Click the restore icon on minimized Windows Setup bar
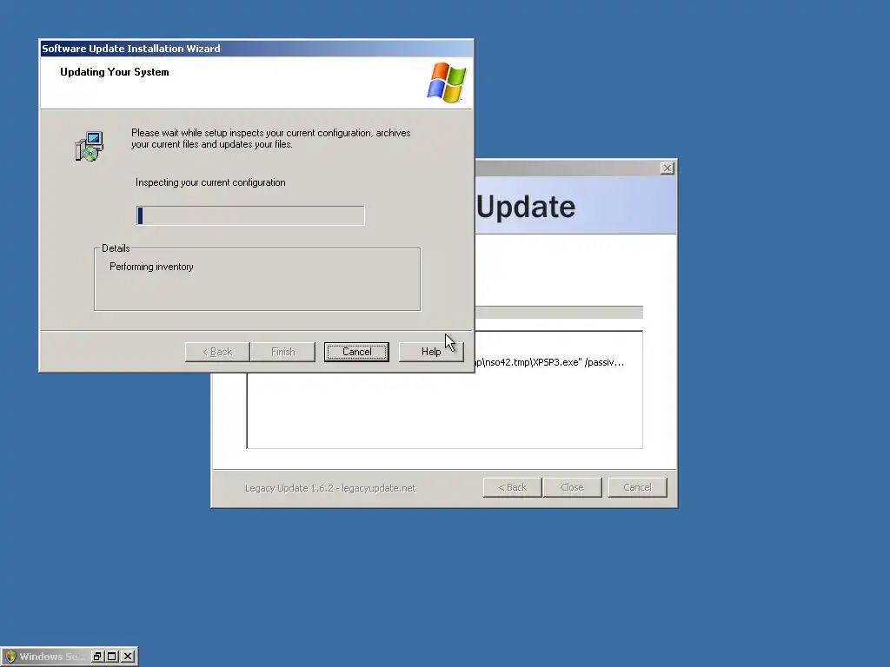Image resolution: width=890 pixels, height=667 pixels. pos(97,657)
